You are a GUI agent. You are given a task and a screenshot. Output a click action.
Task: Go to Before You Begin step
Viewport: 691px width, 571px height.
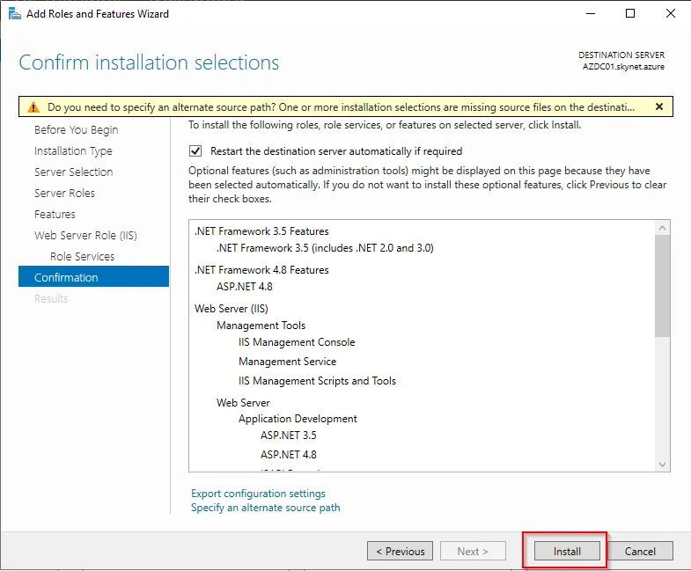pyautogui.click(x=77, y=130)
